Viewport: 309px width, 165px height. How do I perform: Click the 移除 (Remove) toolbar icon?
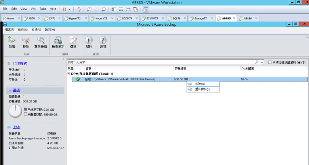click(26, 41)
